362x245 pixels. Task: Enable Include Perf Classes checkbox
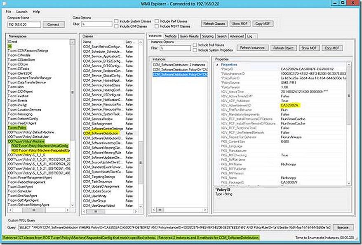pyautogui.click(x=157, y=21)
